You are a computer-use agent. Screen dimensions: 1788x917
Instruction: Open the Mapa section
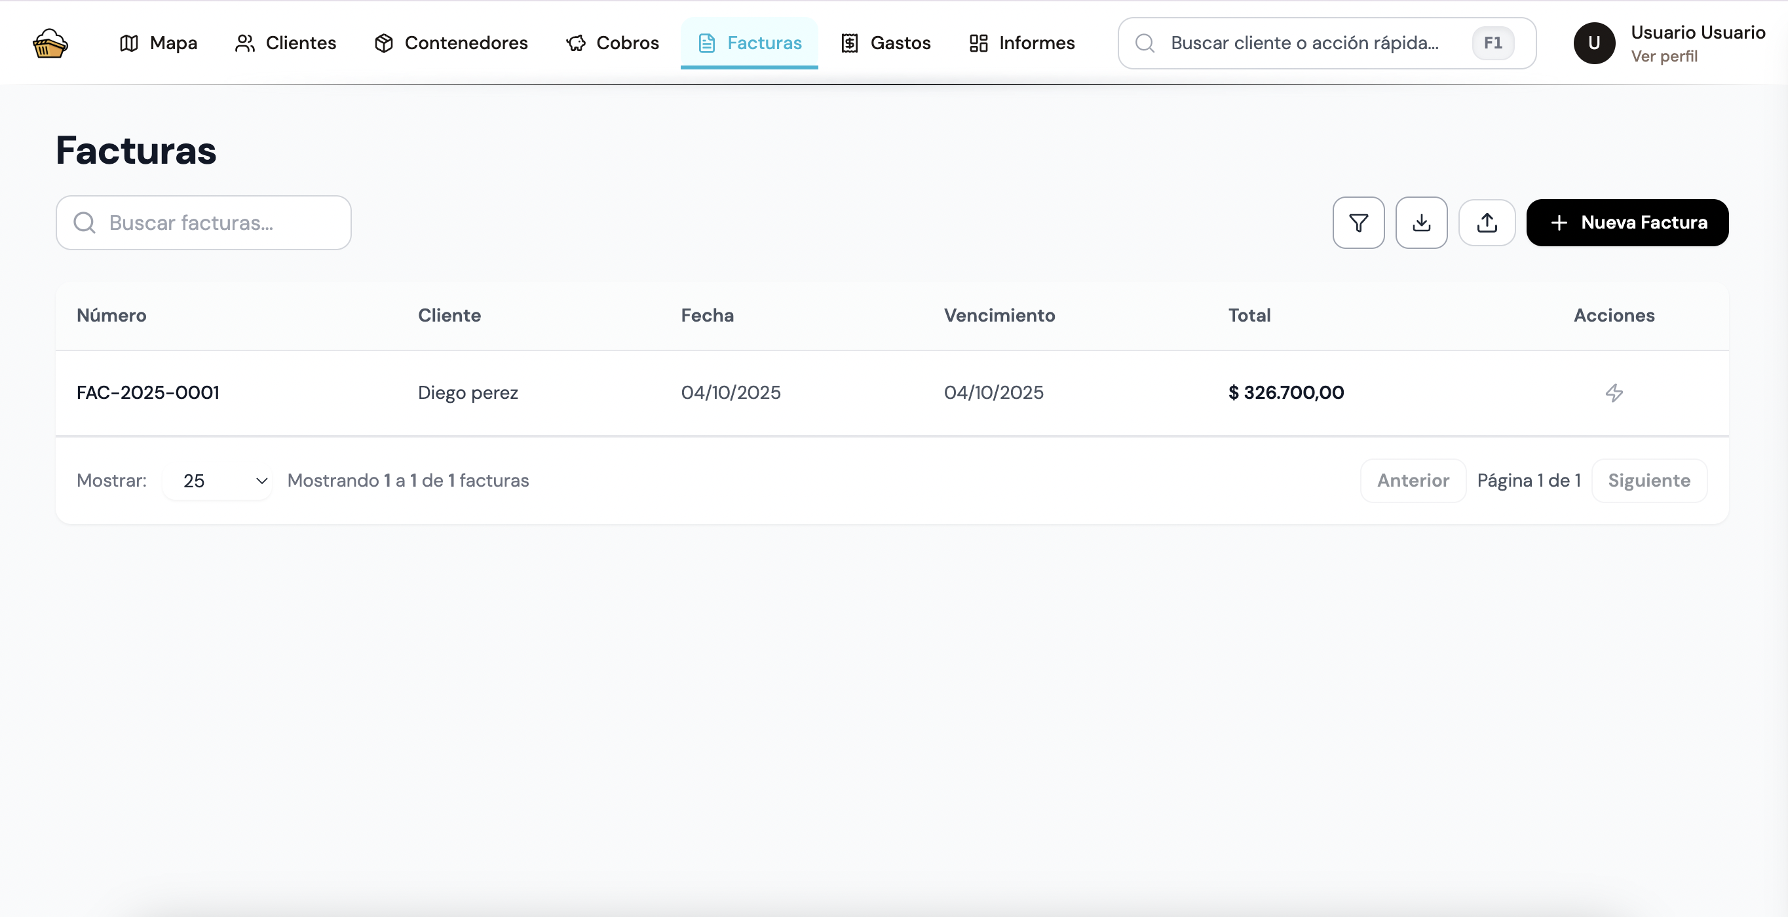pos(159,43)
